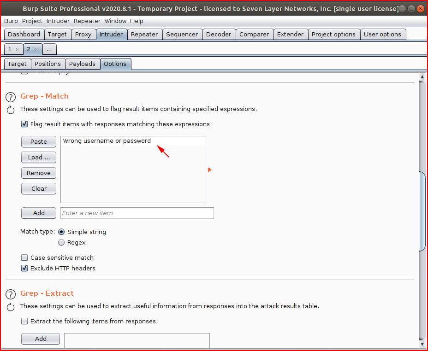This screenshot has width=428, height=351.
Task: Enable 'Extract the following items' checkbox
Action: tap(24, 322)
